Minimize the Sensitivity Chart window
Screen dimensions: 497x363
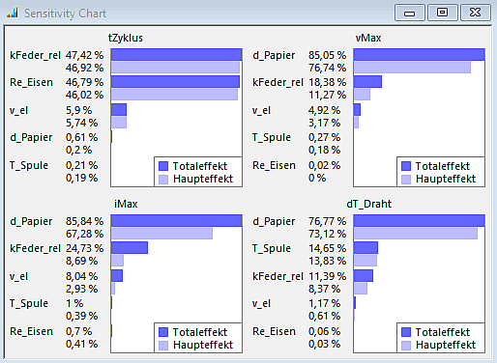click(410, 13)
